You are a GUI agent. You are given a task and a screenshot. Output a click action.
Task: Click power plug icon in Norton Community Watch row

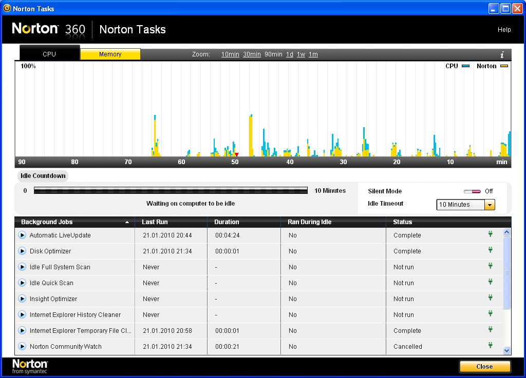pyautogui.click(x=491, y=345)
